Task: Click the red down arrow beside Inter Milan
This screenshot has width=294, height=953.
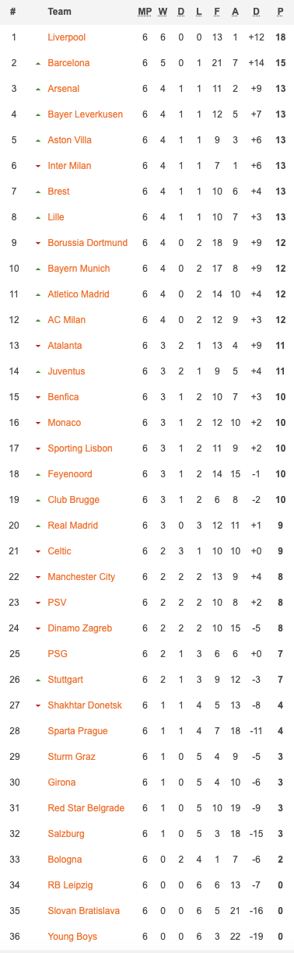Action: coord(38,166)
